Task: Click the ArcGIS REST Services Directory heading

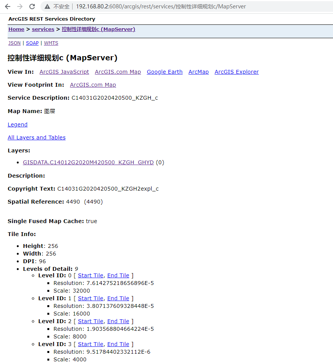Action: click(x=52, y=19)
